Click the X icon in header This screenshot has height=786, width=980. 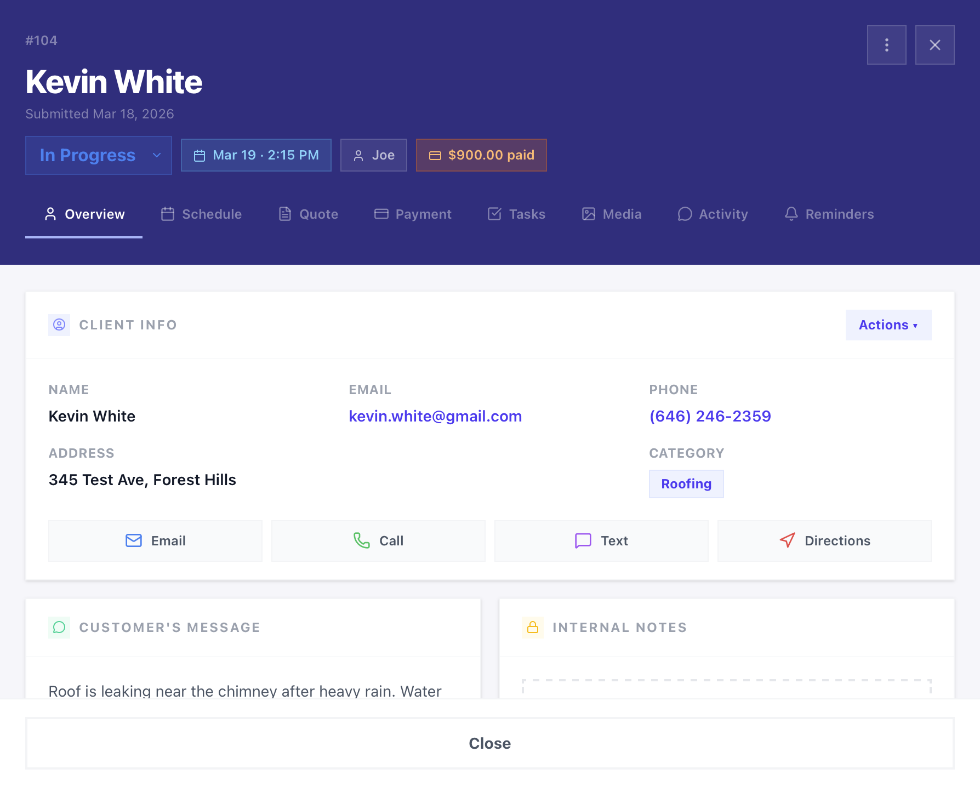pos(935,45)
